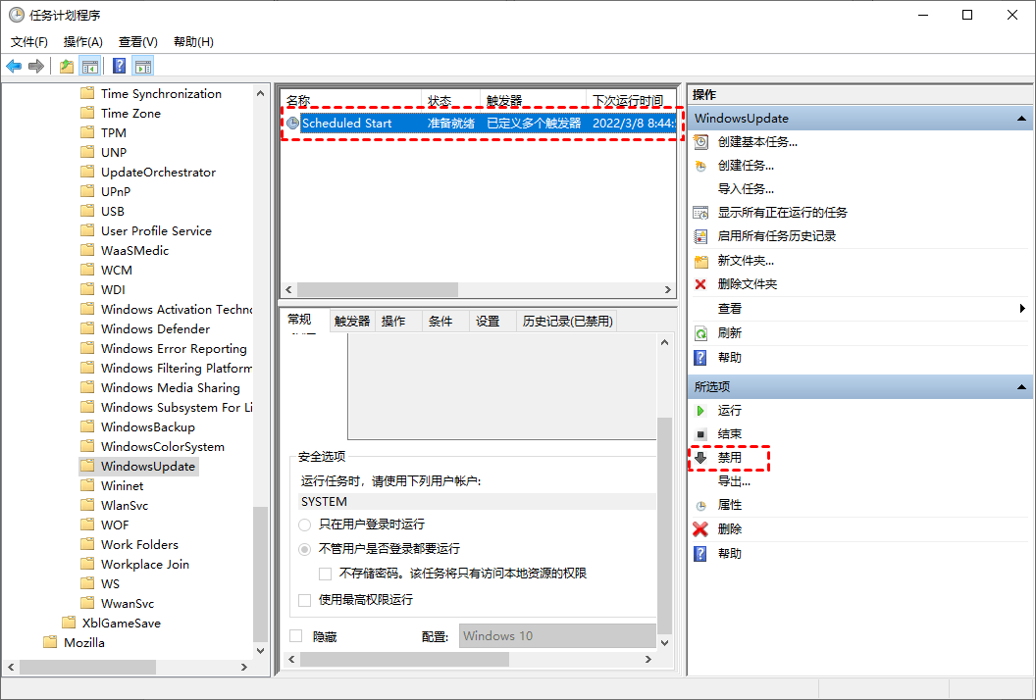The width and height of the screenshot is (1036, 700).
Task: Enable 使用最高权限运行 checkbox
Action: coord(304,600)
